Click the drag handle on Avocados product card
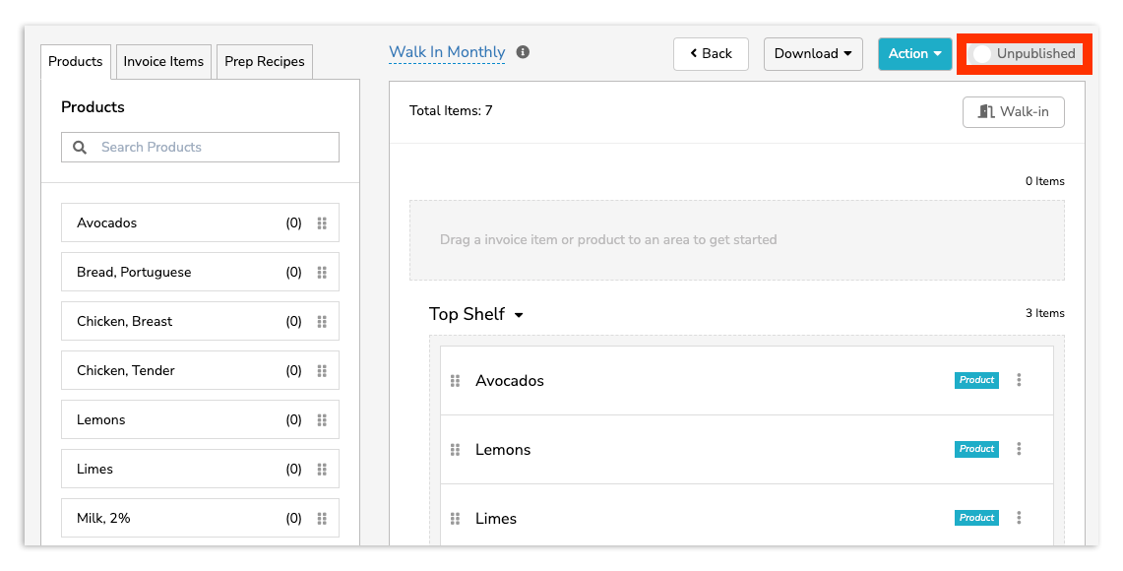The image size is (1123, 571). pos(322,223)
